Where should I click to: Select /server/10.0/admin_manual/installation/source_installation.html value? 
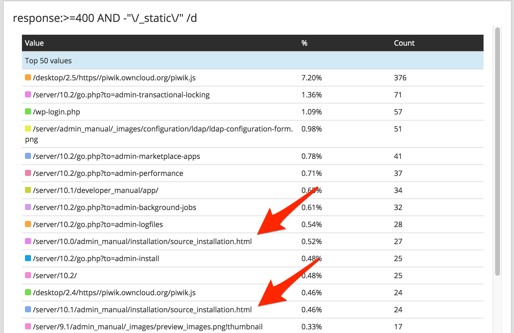click(143, 241)
